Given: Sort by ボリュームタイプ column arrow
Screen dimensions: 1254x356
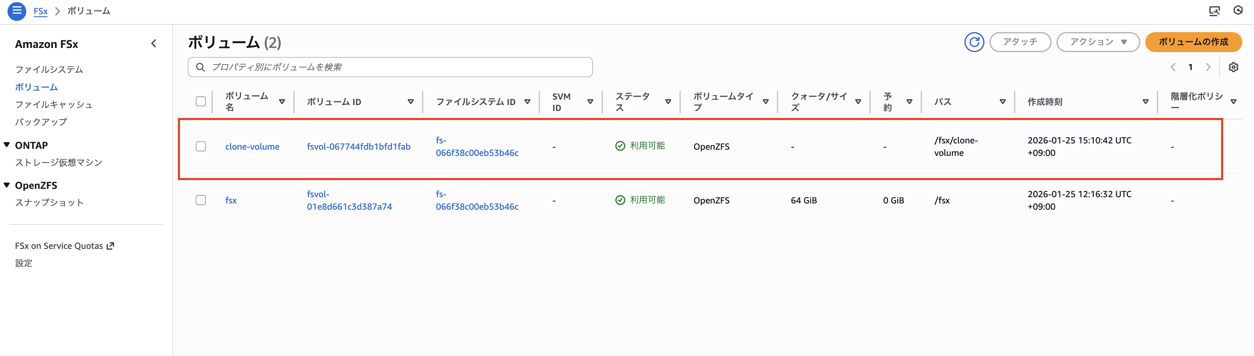Looking at the screenshot, I should (x=766, y=102).
